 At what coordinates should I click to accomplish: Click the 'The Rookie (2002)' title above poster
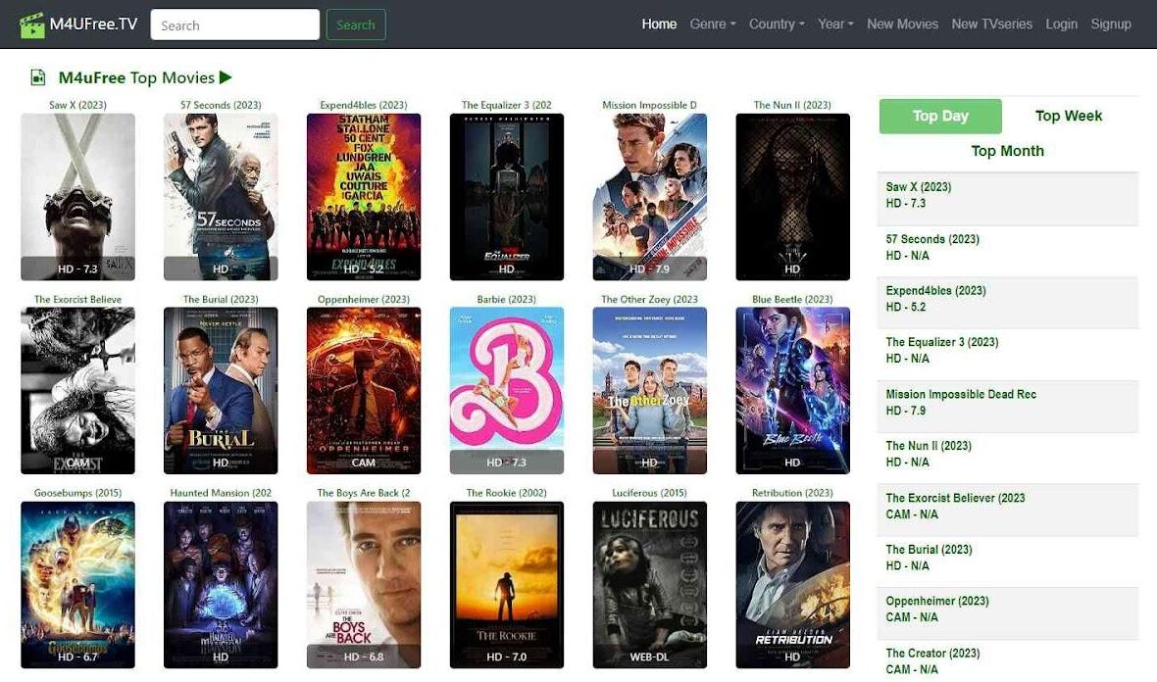point(507,493)
